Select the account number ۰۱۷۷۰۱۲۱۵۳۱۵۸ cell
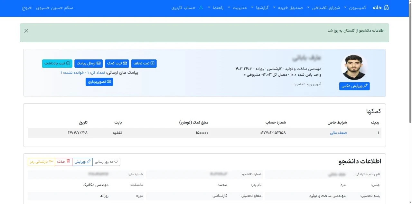Image resolution: width=412 pixels, height=204 pixels. (273, 133)
